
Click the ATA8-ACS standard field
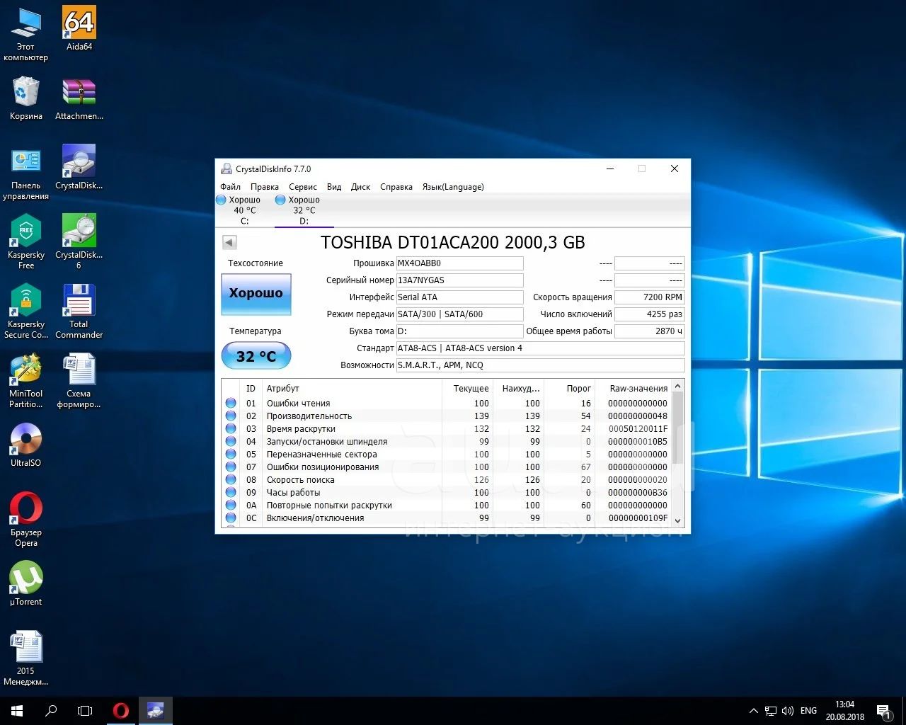pos(540,348)
